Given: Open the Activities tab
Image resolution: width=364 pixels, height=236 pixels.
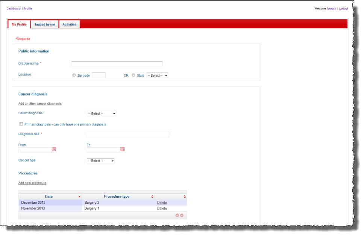Looking at the screenshot, I should [69, 24].
